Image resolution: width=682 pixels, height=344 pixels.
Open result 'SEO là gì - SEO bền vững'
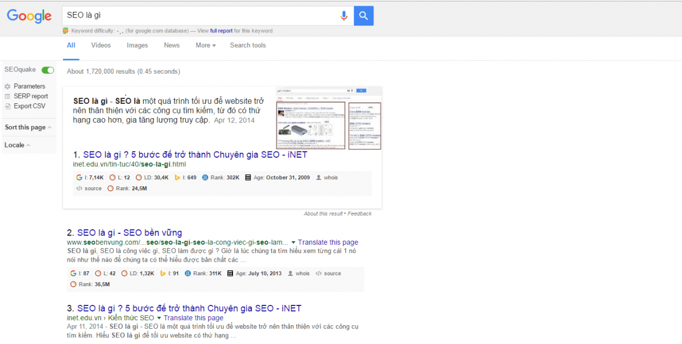pos(130,233)
